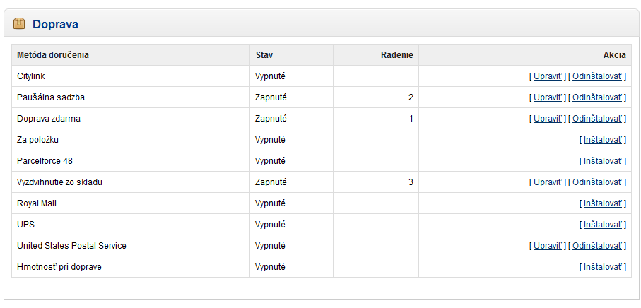Click the Stav column header
Viewport: 641px width, 308px height.
tap(264, 54)
